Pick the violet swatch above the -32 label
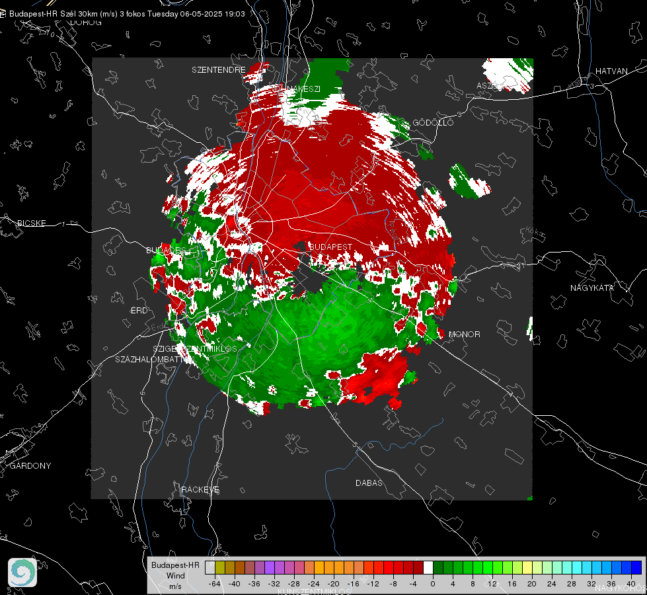 click(x=270, y=568)
